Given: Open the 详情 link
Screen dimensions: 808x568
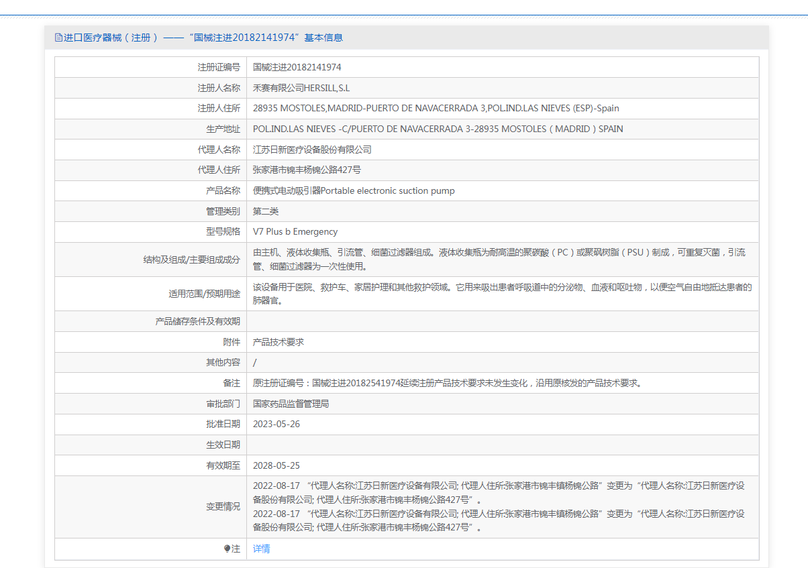Looking at the screenshot, I should click(x=262, y=549).
